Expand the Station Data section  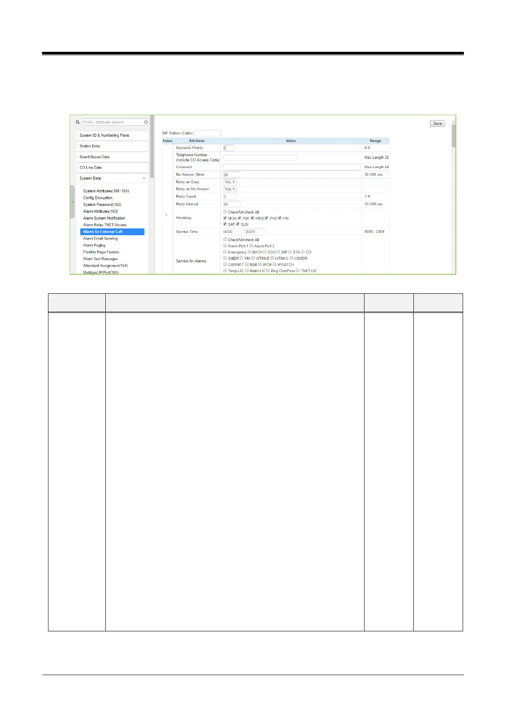click(113, 146)
